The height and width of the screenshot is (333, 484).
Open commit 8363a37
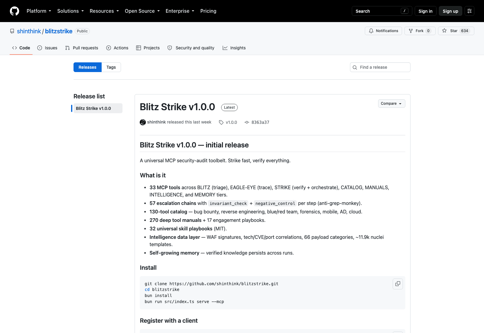[x=260, y=122]
